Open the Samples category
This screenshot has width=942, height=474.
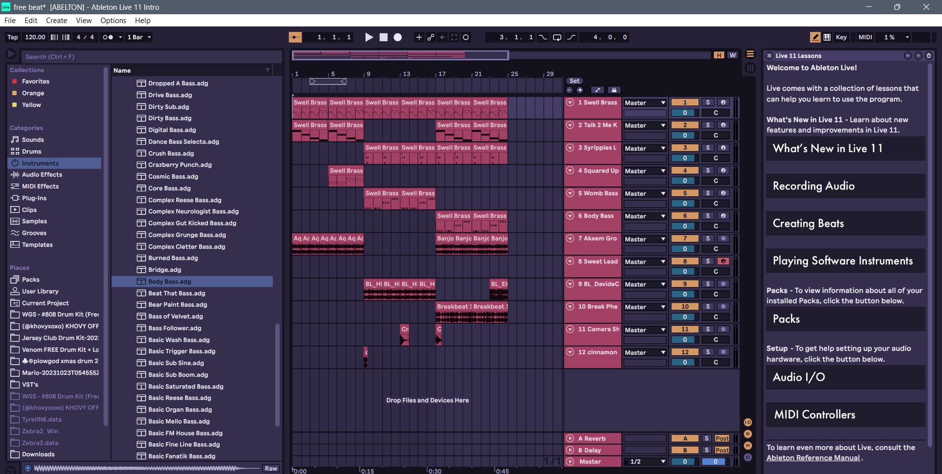pos(34,221)
